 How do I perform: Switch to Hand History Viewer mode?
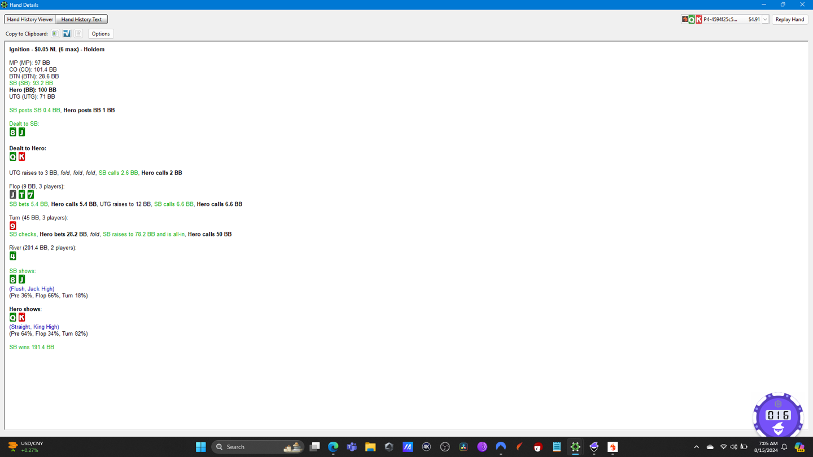pyautogui.click(x=30, y=19)
